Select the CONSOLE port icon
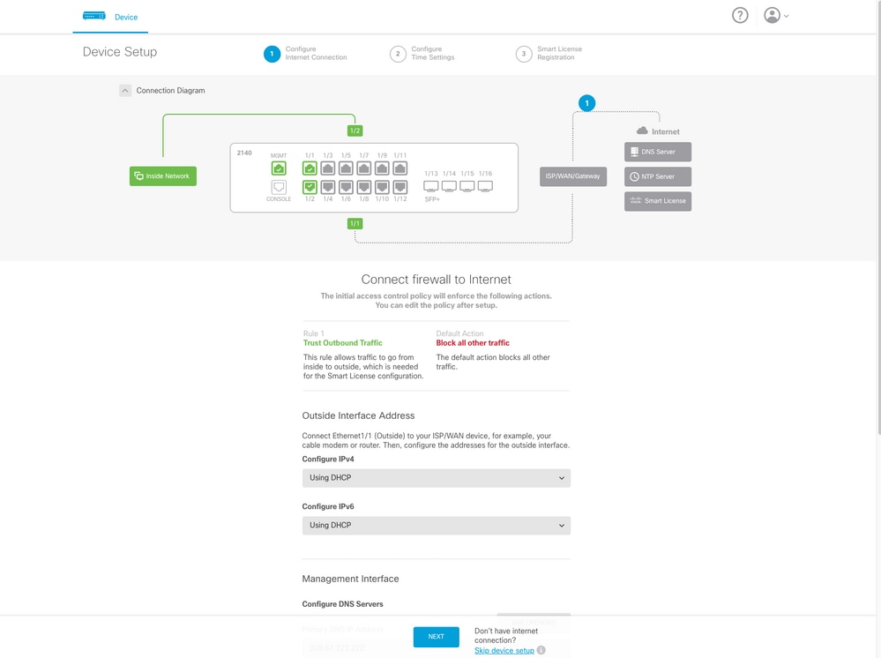 click(279, 187)
